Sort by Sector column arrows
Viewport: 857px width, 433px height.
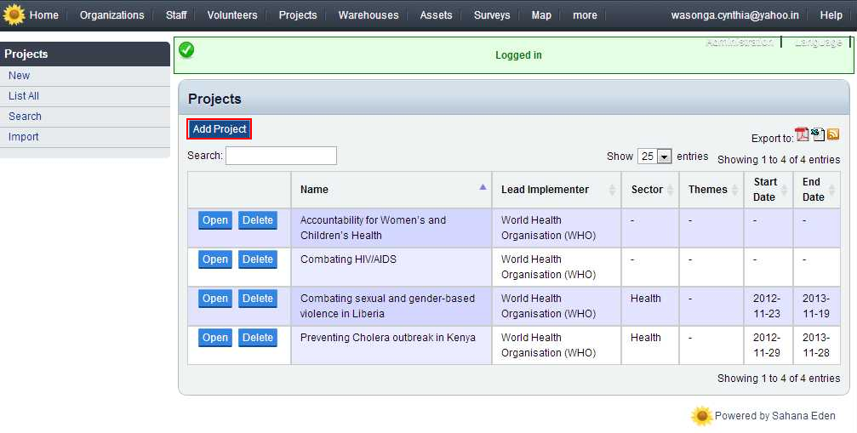[670, 190]
